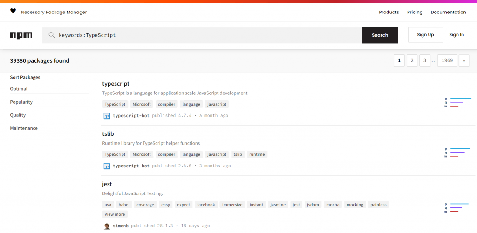Jump to last page 1969

click(447, 60)
